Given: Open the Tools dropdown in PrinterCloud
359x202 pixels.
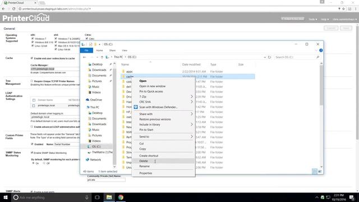Looking at the screenshot, I should [x=313, y=19].
